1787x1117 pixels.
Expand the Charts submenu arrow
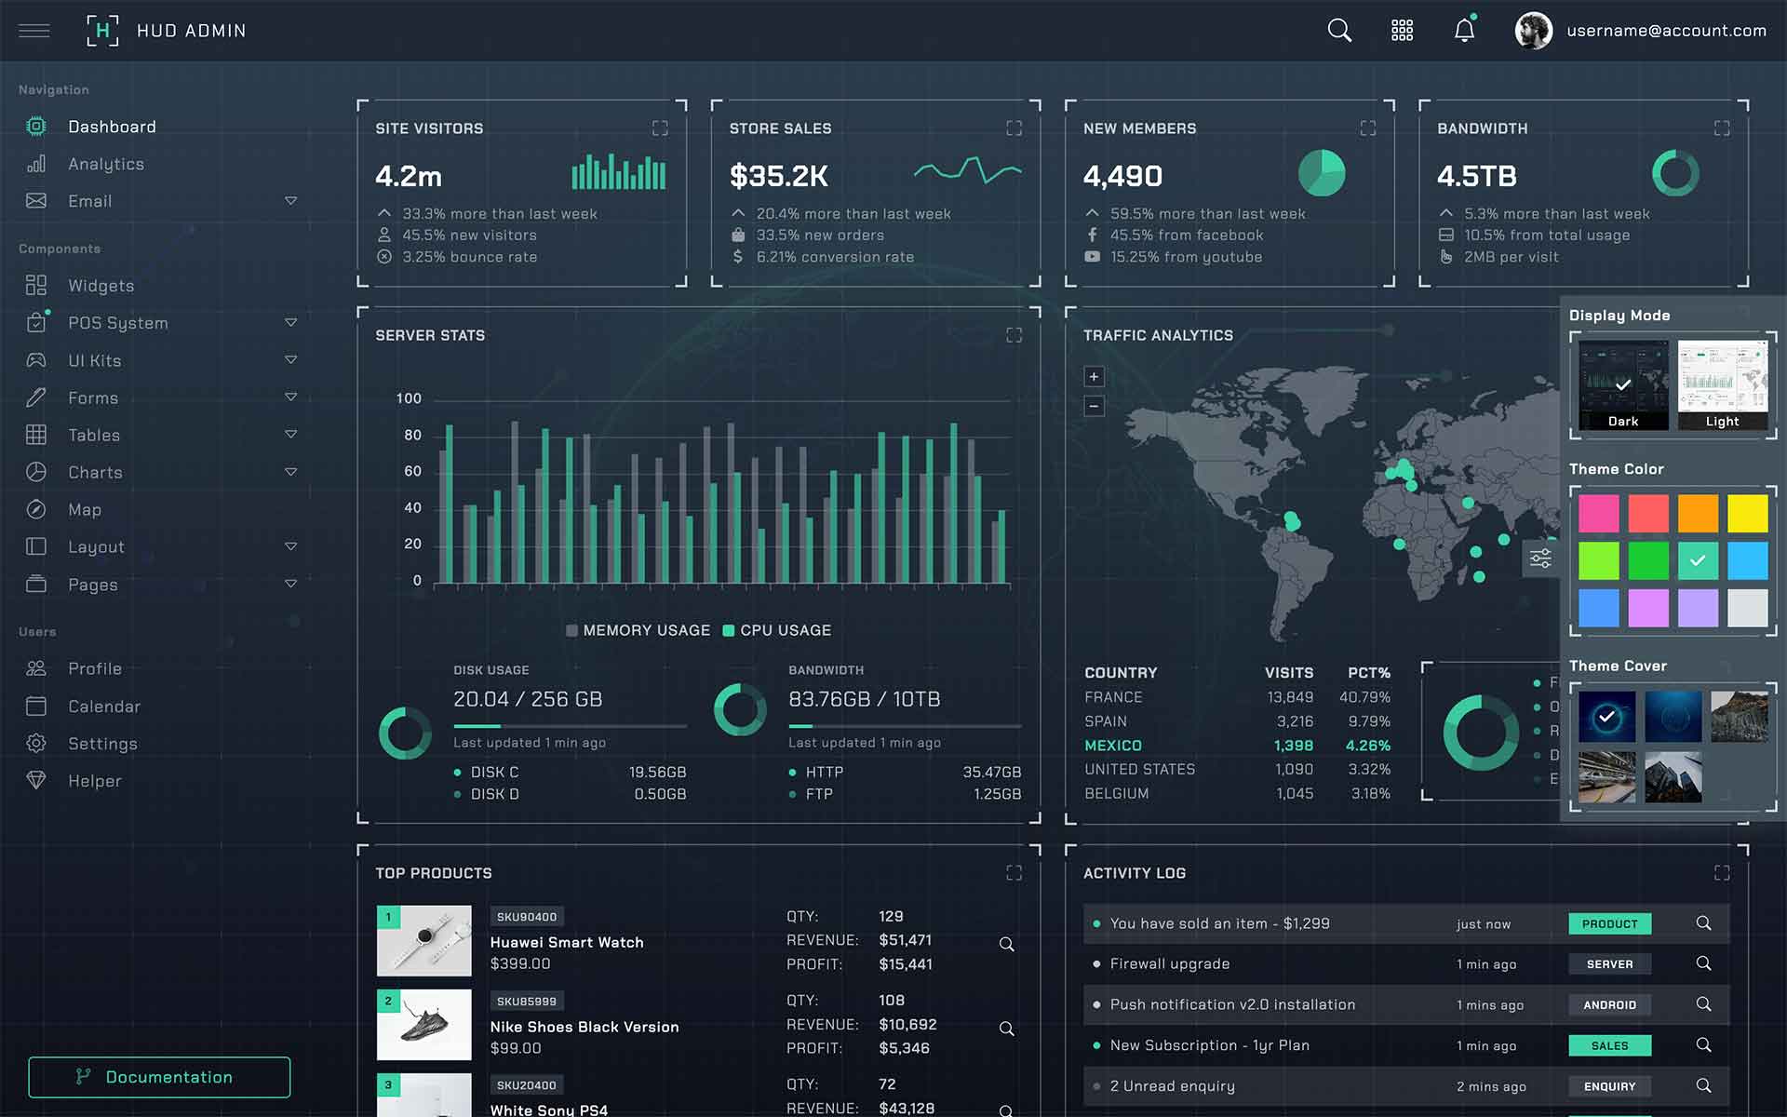[x=290, y=472]
